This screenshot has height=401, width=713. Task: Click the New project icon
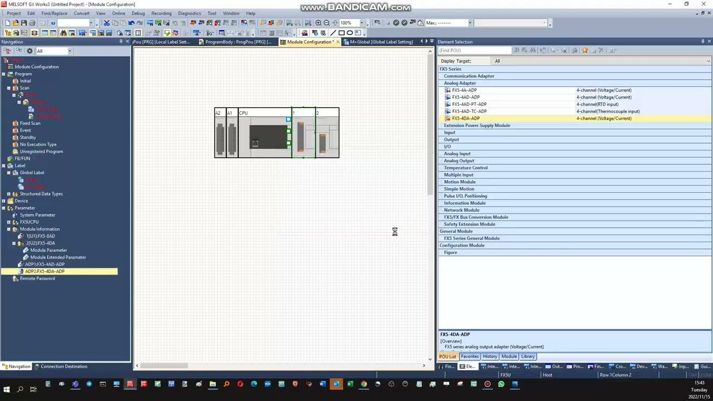[7, 23]
